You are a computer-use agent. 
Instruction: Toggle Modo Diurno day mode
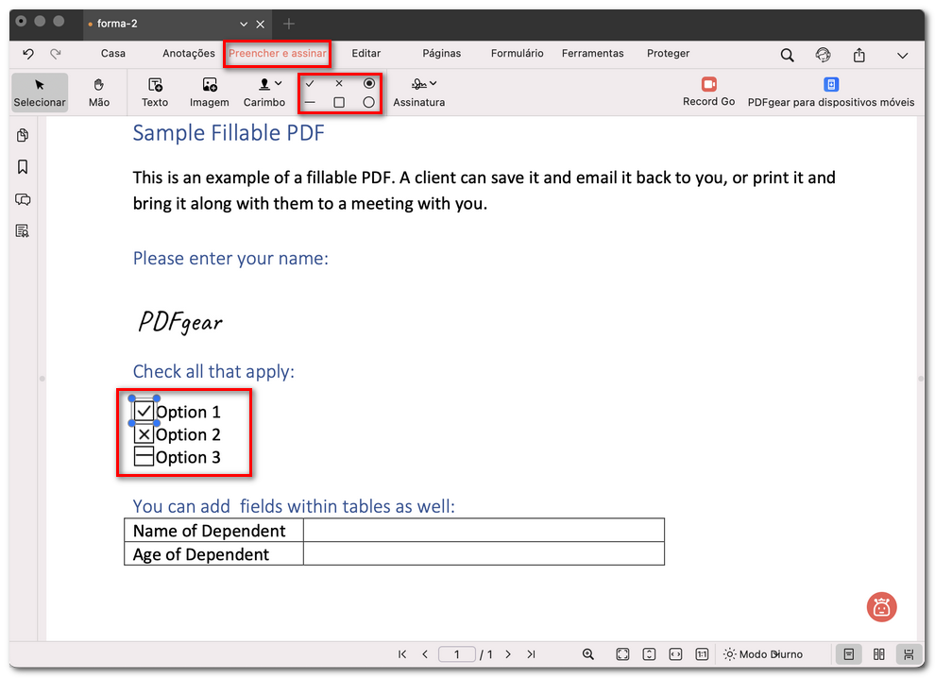[x=763, y=654]
